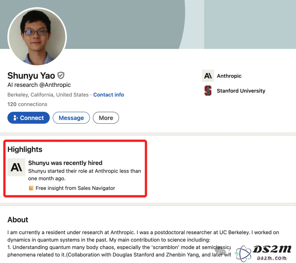This screenshot has height=263, width=296.
Task: Click the 'AI research @Anthropic' headline
Action: (39, 85)
